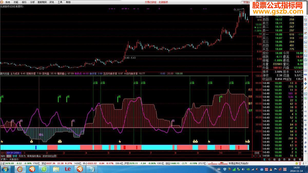Viewport: 308px width, 173px height.
Task: Switch to 月 period in sidebar
Action: pos(305,134)
